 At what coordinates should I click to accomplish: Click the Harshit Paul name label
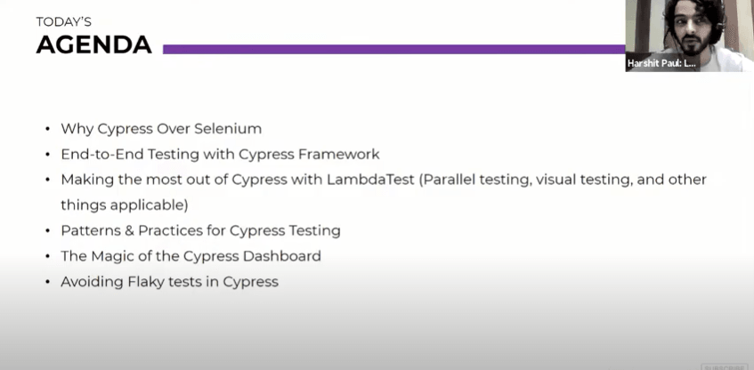(x=661, y=64)
